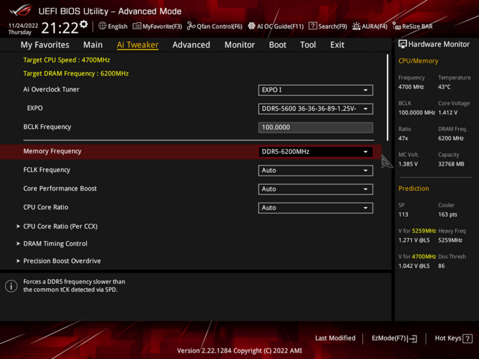Open the Ai Overclock Tuner dropdown
479x359 pixels.
(315, 90)
